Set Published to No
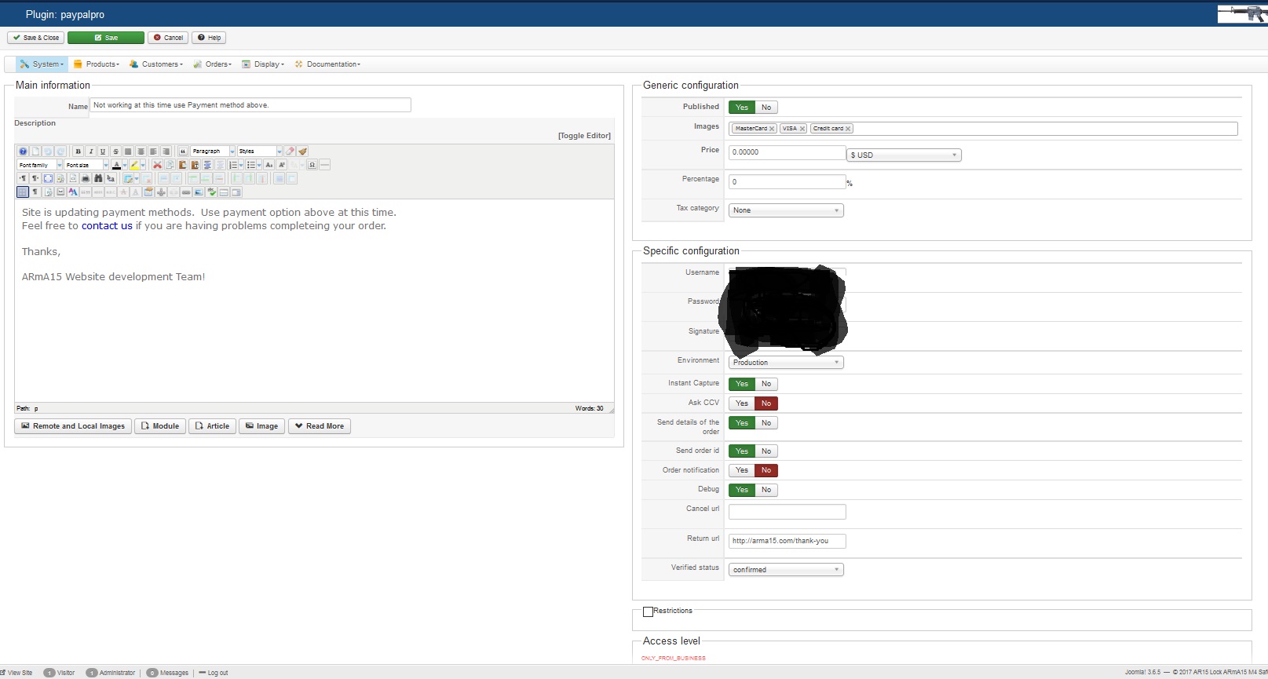Screen dimensions: 1268x679 (766, 108)
